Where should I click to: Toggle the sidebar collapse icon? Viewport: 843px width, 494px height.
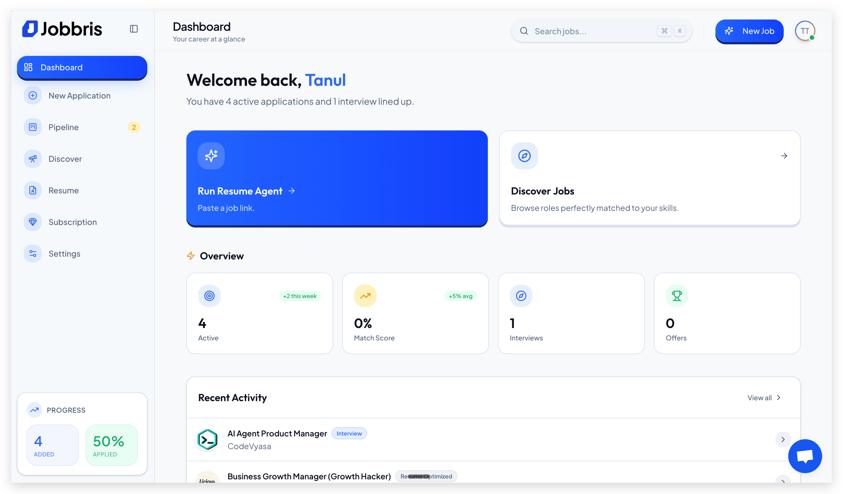(134, 29)
